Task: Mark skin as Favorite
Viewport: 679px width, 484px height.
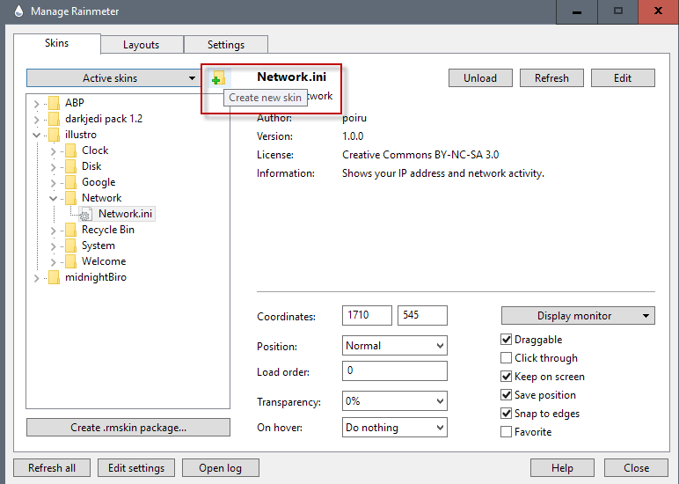Action: (506, 432)
